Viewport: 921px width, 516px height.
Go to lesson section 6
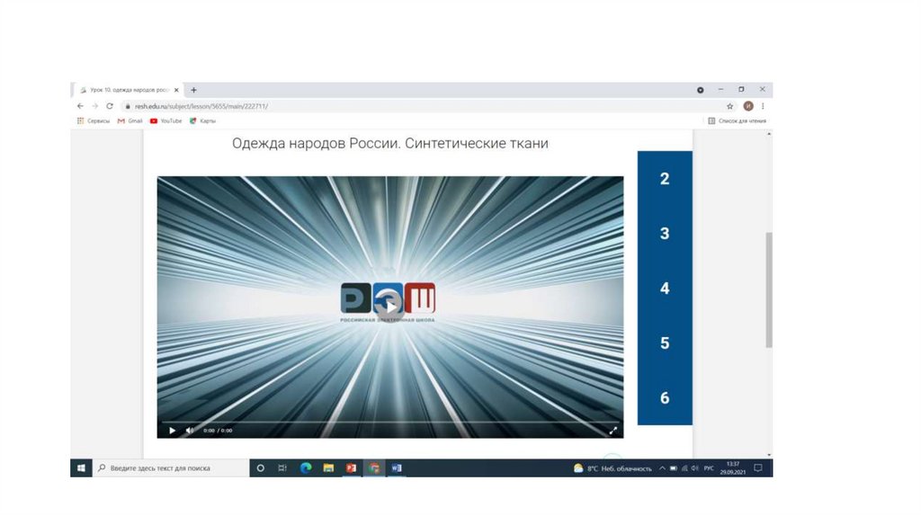tap(665, 397)
